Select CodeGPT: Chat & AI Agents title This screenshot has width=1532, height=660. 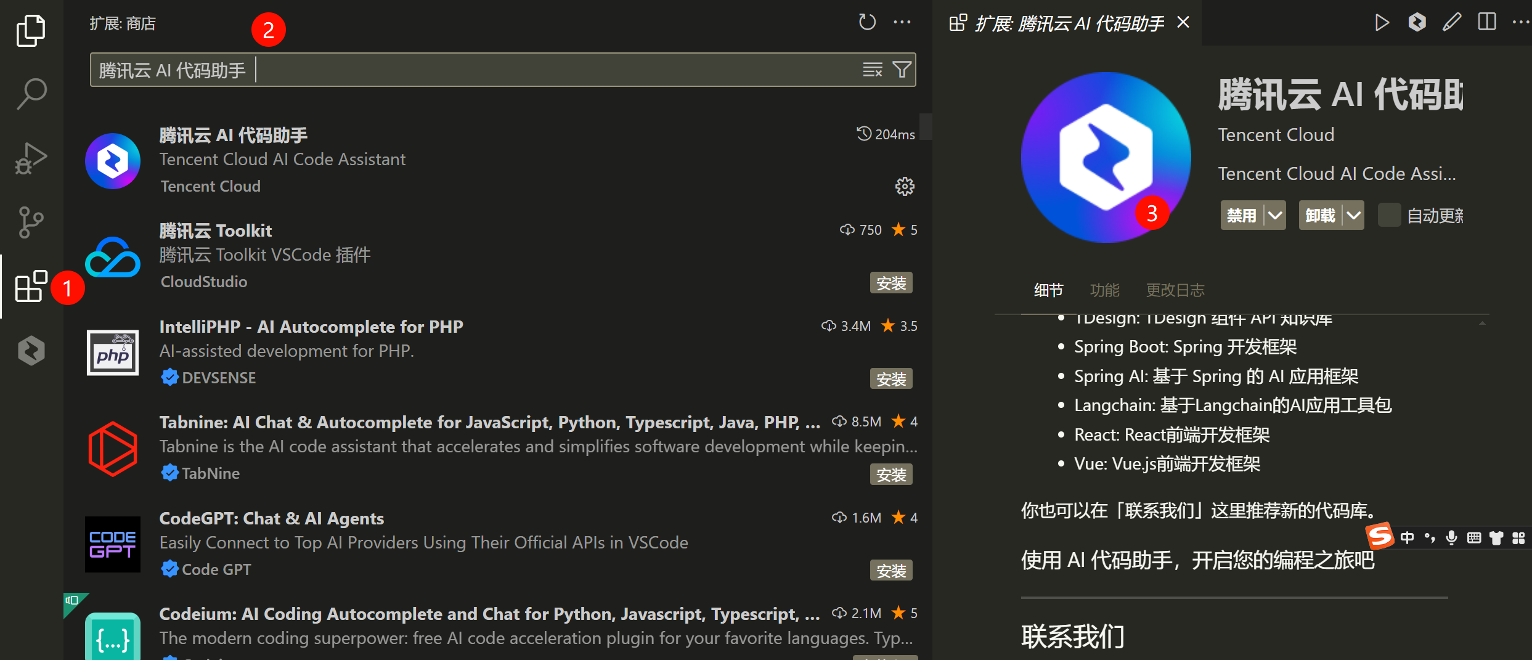[272, 519]
